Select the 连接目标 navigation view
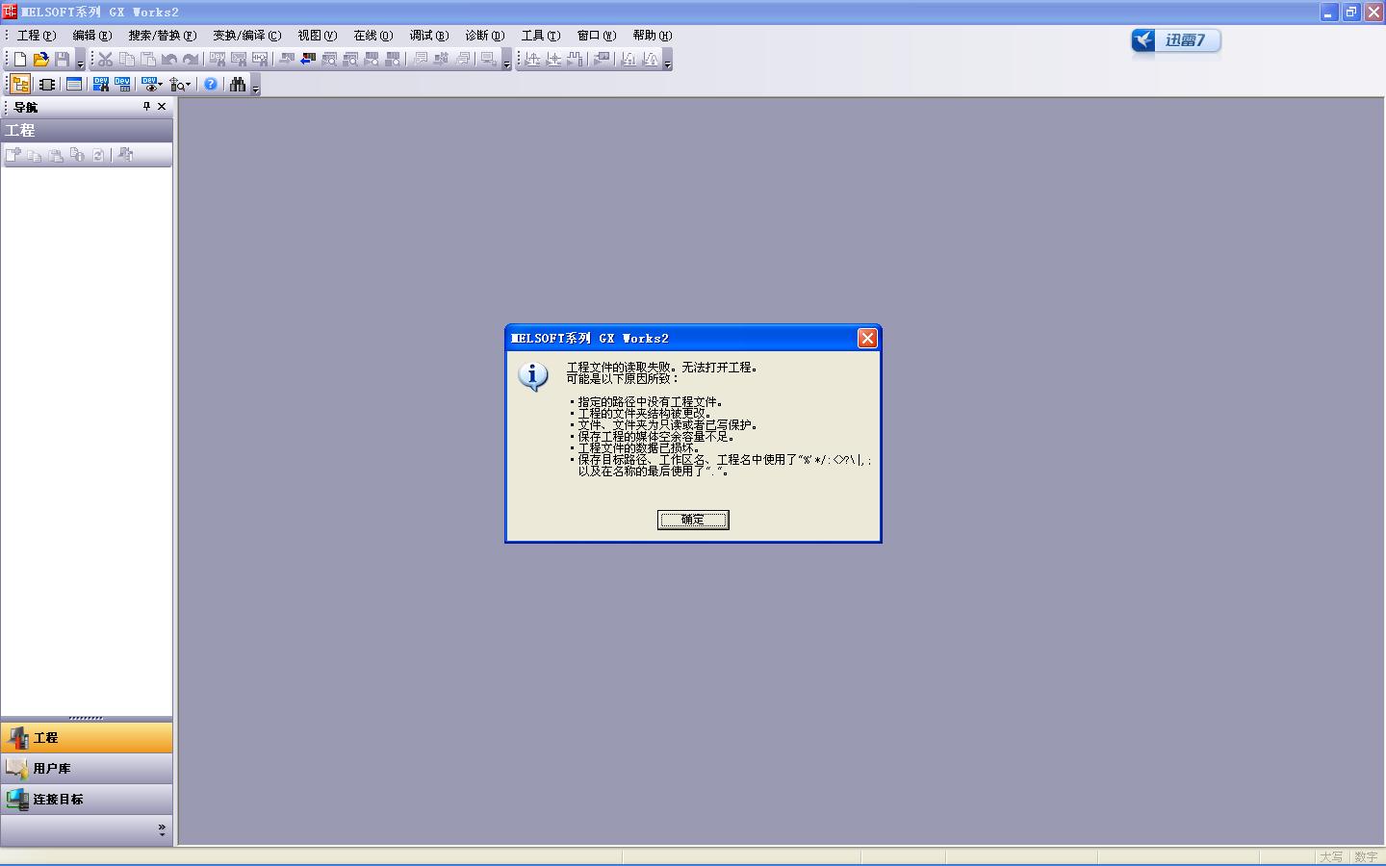 click(x=58, y=800)
